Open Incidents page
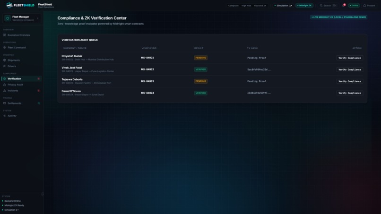This screenshot has height=214, width=381. click(22, 91)
